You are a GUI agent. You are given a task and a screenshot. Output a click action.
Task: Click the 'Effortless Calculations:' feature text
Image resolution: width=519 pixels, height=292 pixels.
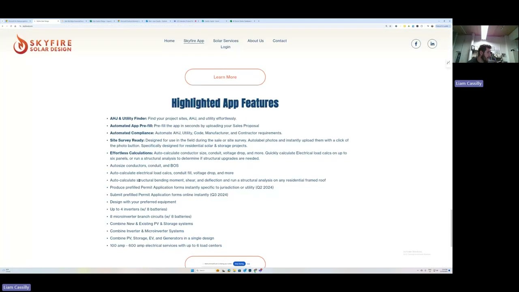pyautogui.click(x=131, y=153)
